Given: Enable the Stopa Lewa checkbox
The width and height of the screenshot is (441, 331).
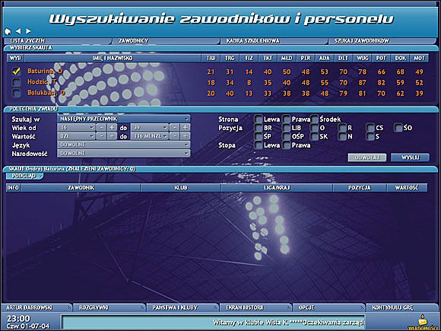Looking at the screenshot, I should [x=259, y=145].
